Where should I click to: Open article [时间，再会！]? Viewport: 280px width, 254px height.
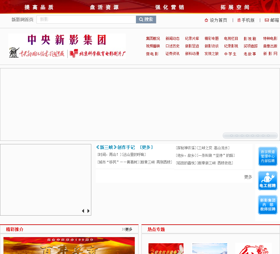pos(109,154)
